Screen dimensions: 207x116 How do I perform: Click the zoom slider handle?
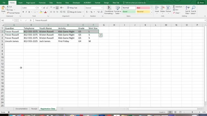pos(192,112)
